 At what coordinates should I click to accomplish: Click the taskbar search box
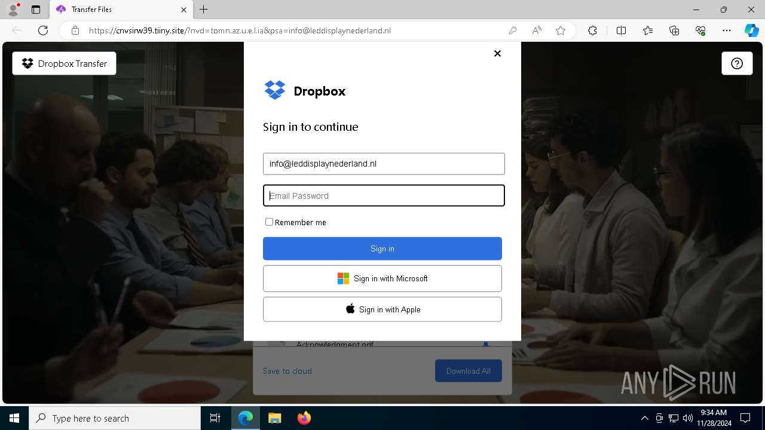point(115,418)
